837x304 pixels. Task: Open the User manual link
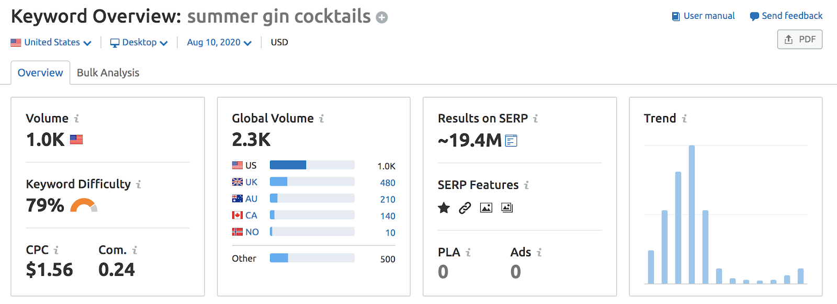pyautogui.click(x=704, y=16)
